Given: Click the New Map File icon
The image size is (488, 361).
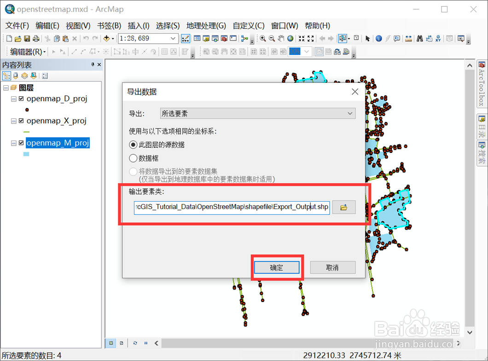Looking at the screenshot, I should click(x=9, y=39).
